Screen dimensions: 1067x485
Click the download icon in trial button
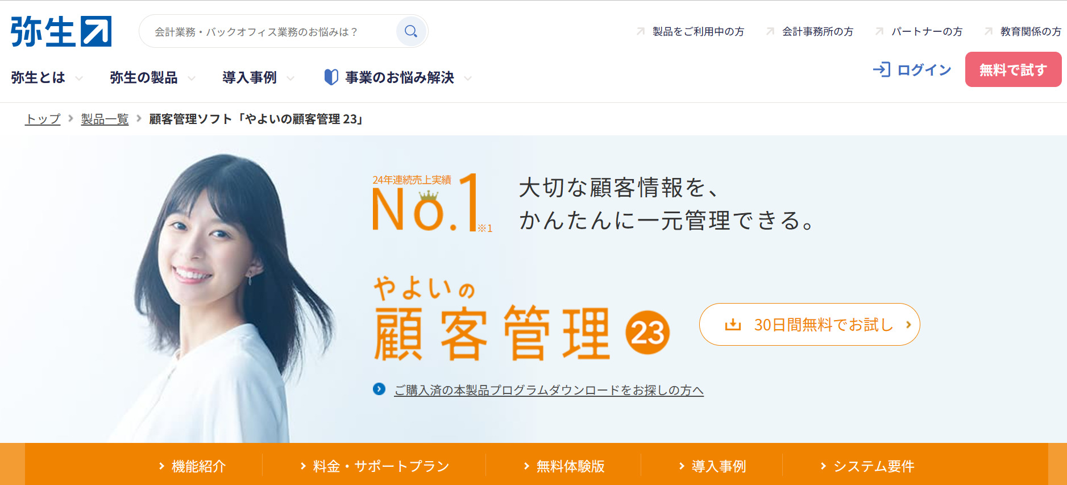tap(733, 325)
